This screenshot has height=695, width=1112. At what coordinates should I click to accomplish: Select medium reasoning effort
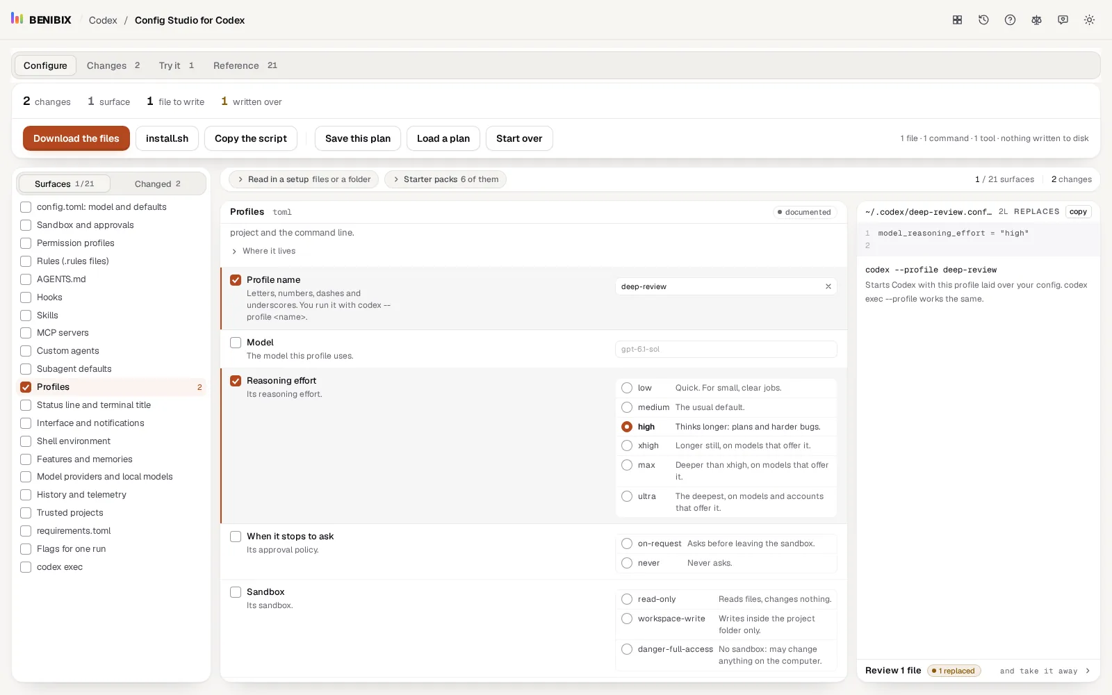627,407
